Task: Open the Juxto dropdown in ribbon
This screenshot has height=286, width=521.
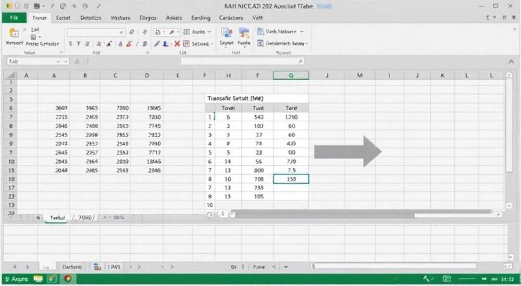Action: (x=209, y=32)
